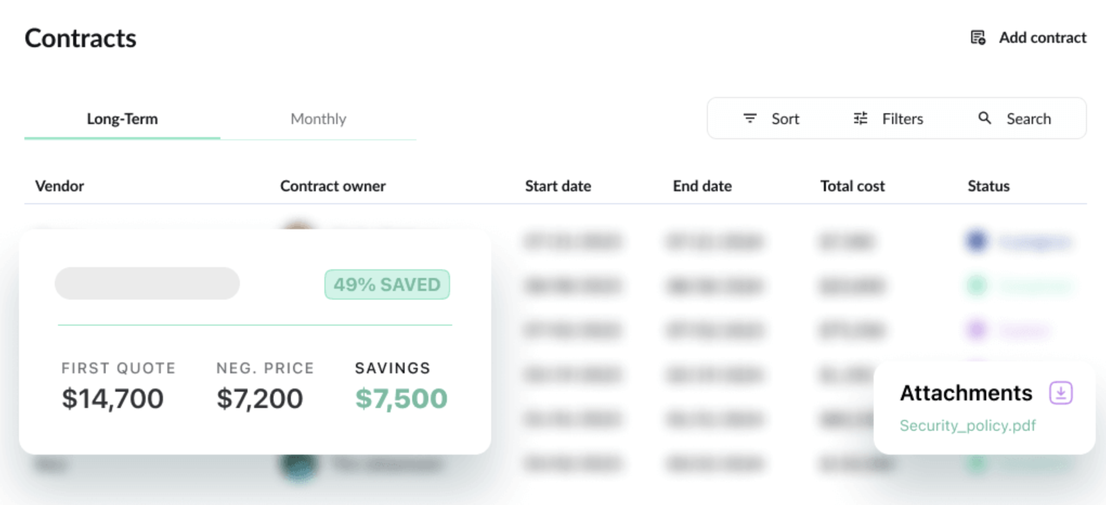Sort by the Status column header

[x=988, y=186]
